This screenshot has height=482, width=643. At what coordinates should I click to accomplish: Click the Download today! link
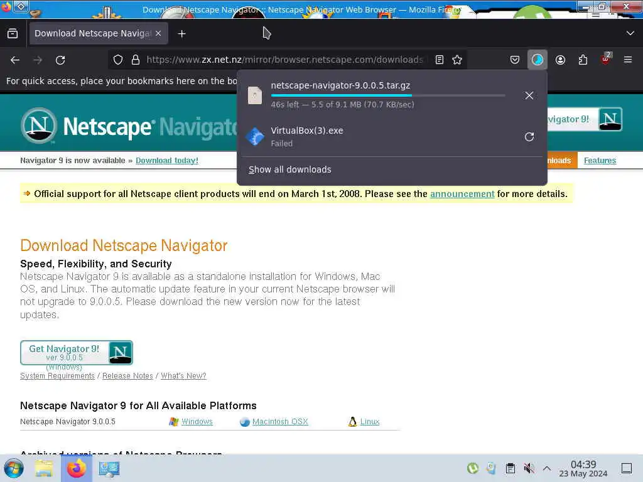point(167,161)
